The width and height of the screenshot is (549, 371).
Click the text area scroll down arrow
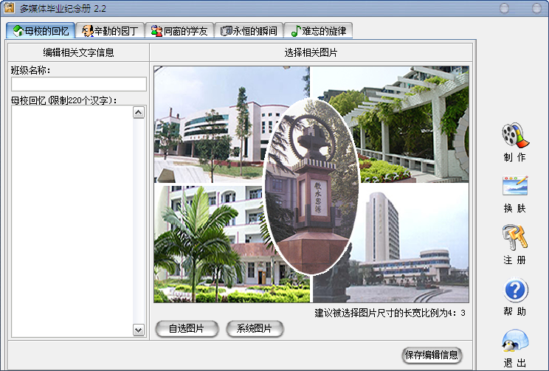139,330
